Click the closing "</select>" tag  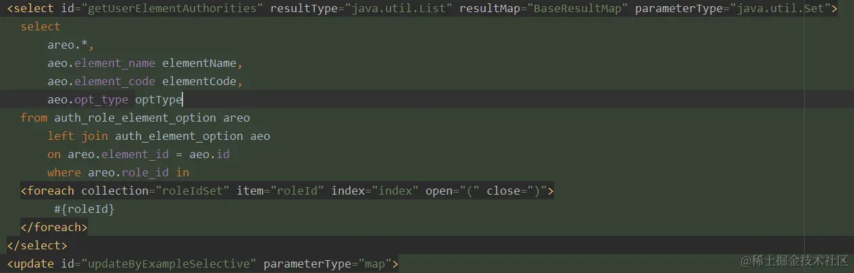click(37, 245)
